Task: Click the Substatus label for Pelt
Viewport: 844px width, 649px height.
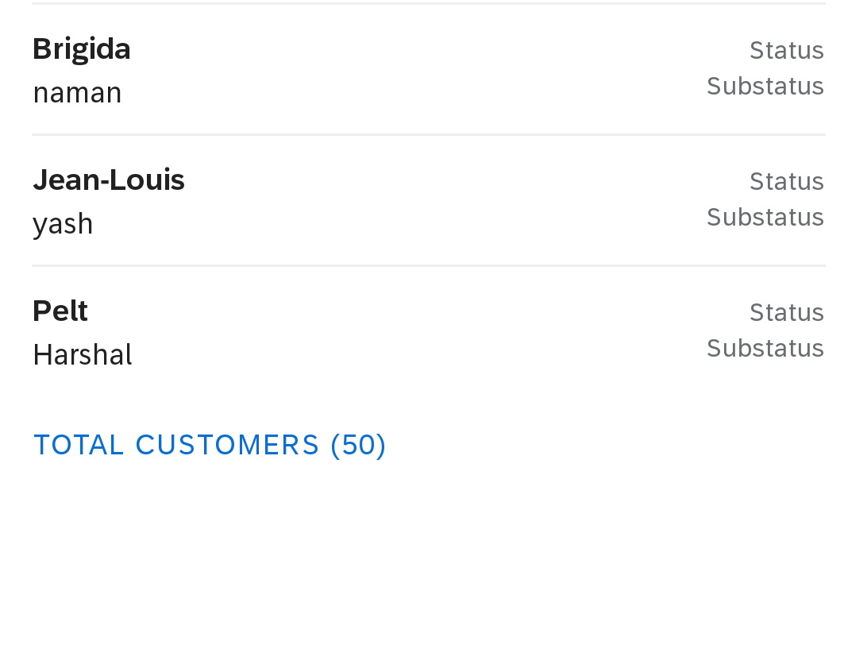Action: click(765, 348)
